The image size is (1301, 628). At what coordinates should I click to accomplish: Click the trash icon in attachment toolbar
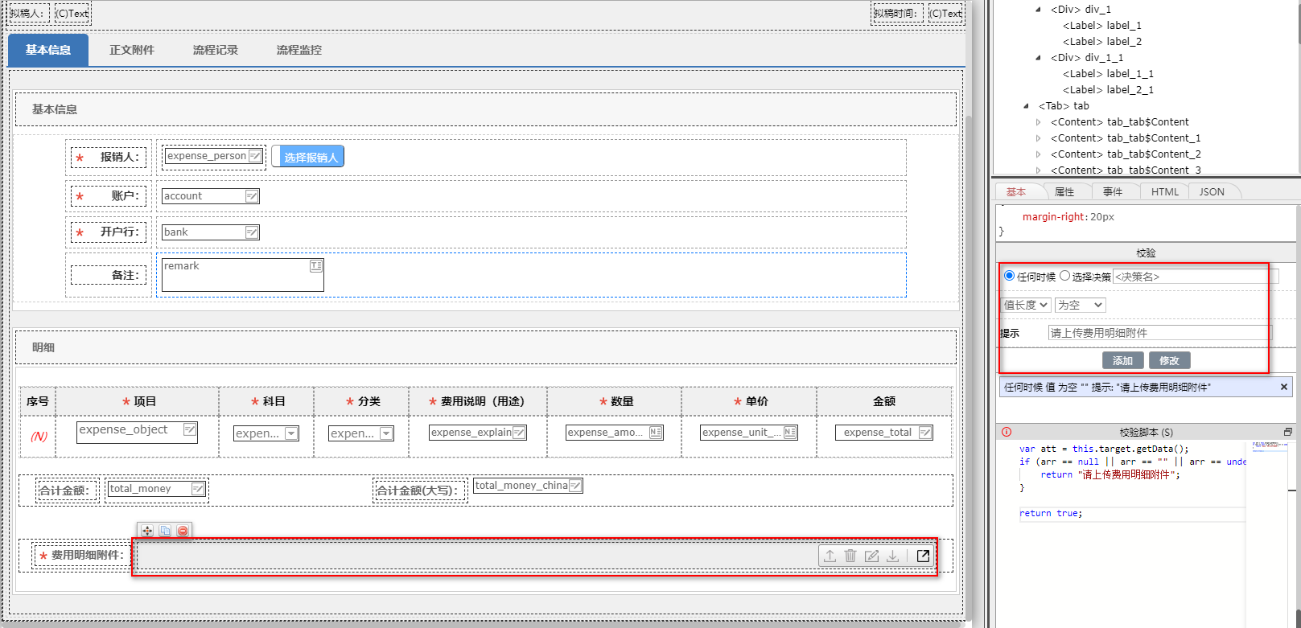850,556
